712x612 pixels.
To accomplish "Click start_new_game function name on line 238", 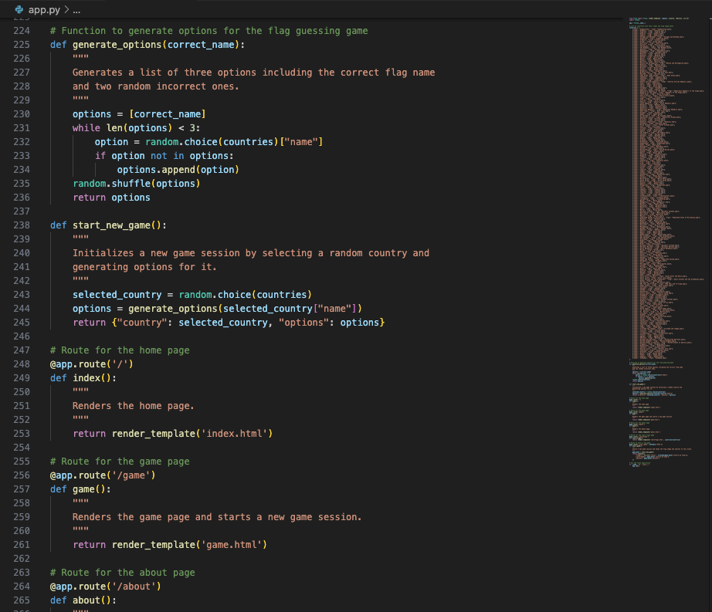I will click(x=111, y=225).
